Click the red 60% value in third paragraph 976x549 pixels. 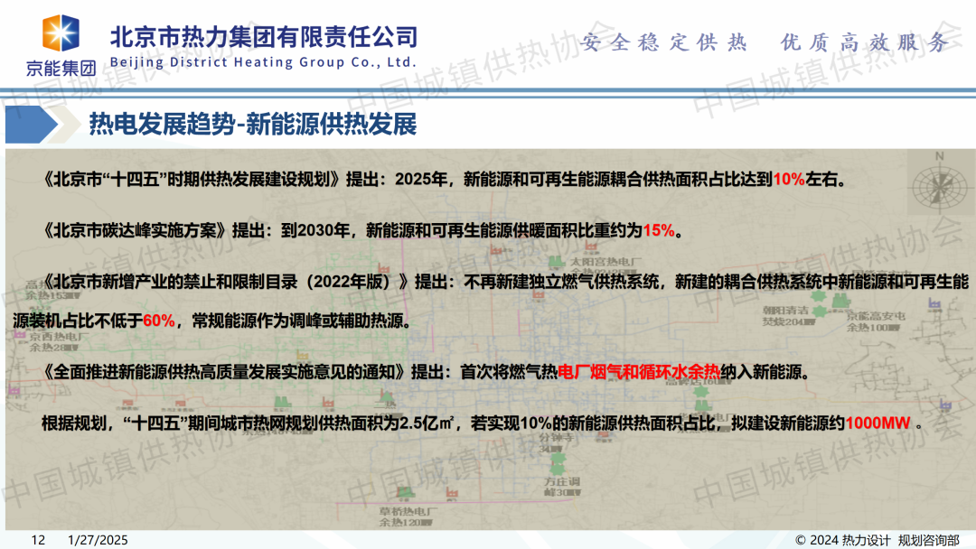(x=158, y=321)
